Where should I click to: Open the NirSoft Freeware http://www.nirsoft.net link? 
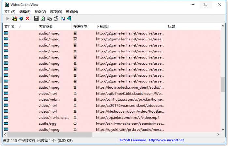[x=151, y=140]
